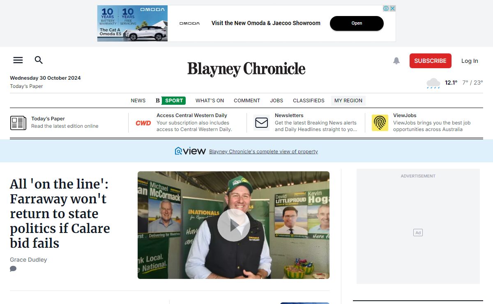Play the Farraway video
This screenshot has width=493, height=304.
pos(233,225)
